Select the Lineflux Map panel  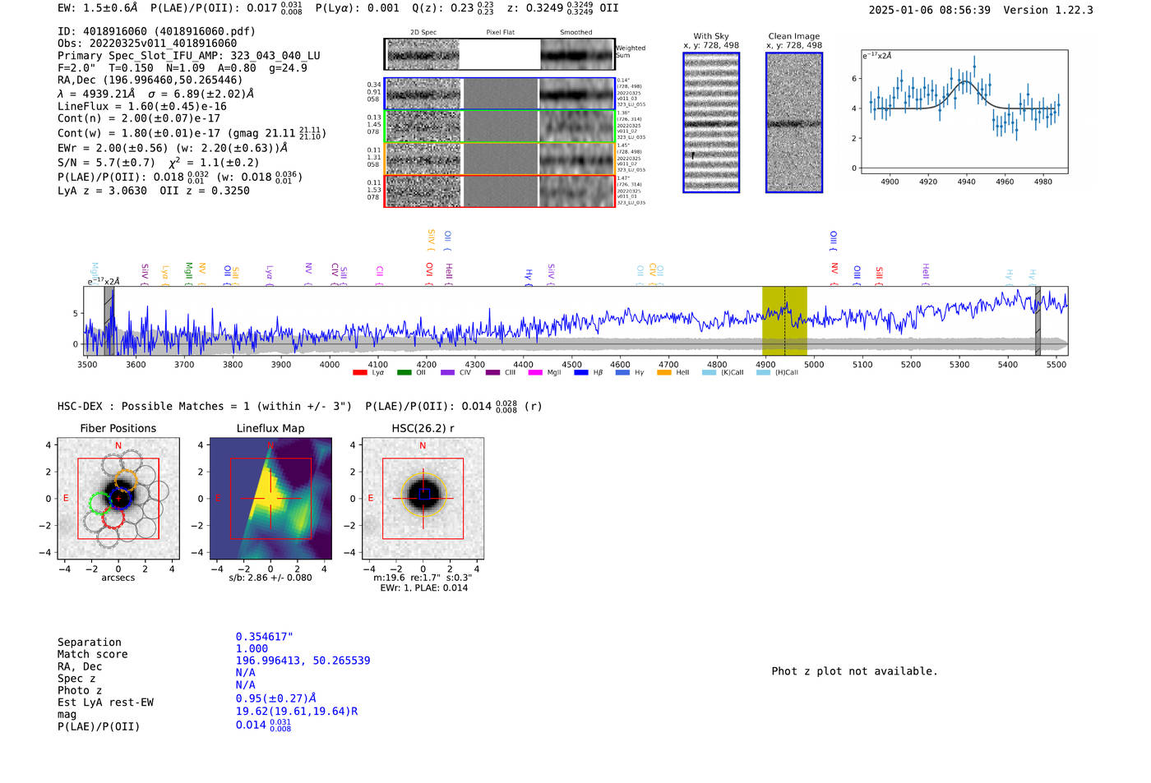(x=270, y=499)
